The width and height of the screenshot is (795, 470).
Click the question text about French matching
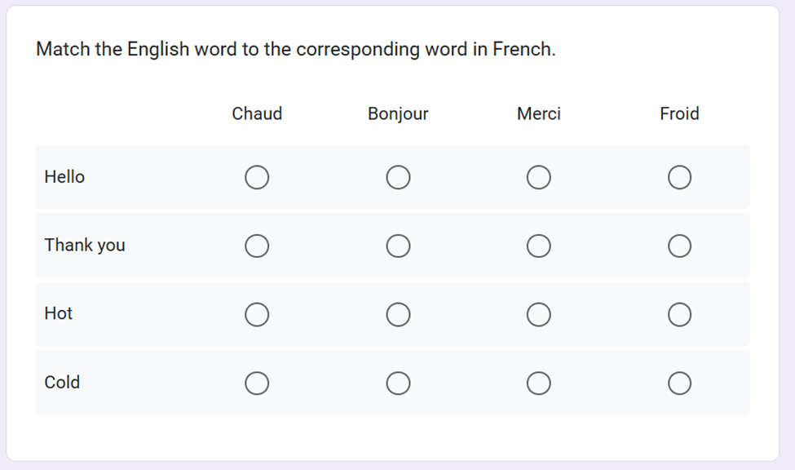(295, 49)
